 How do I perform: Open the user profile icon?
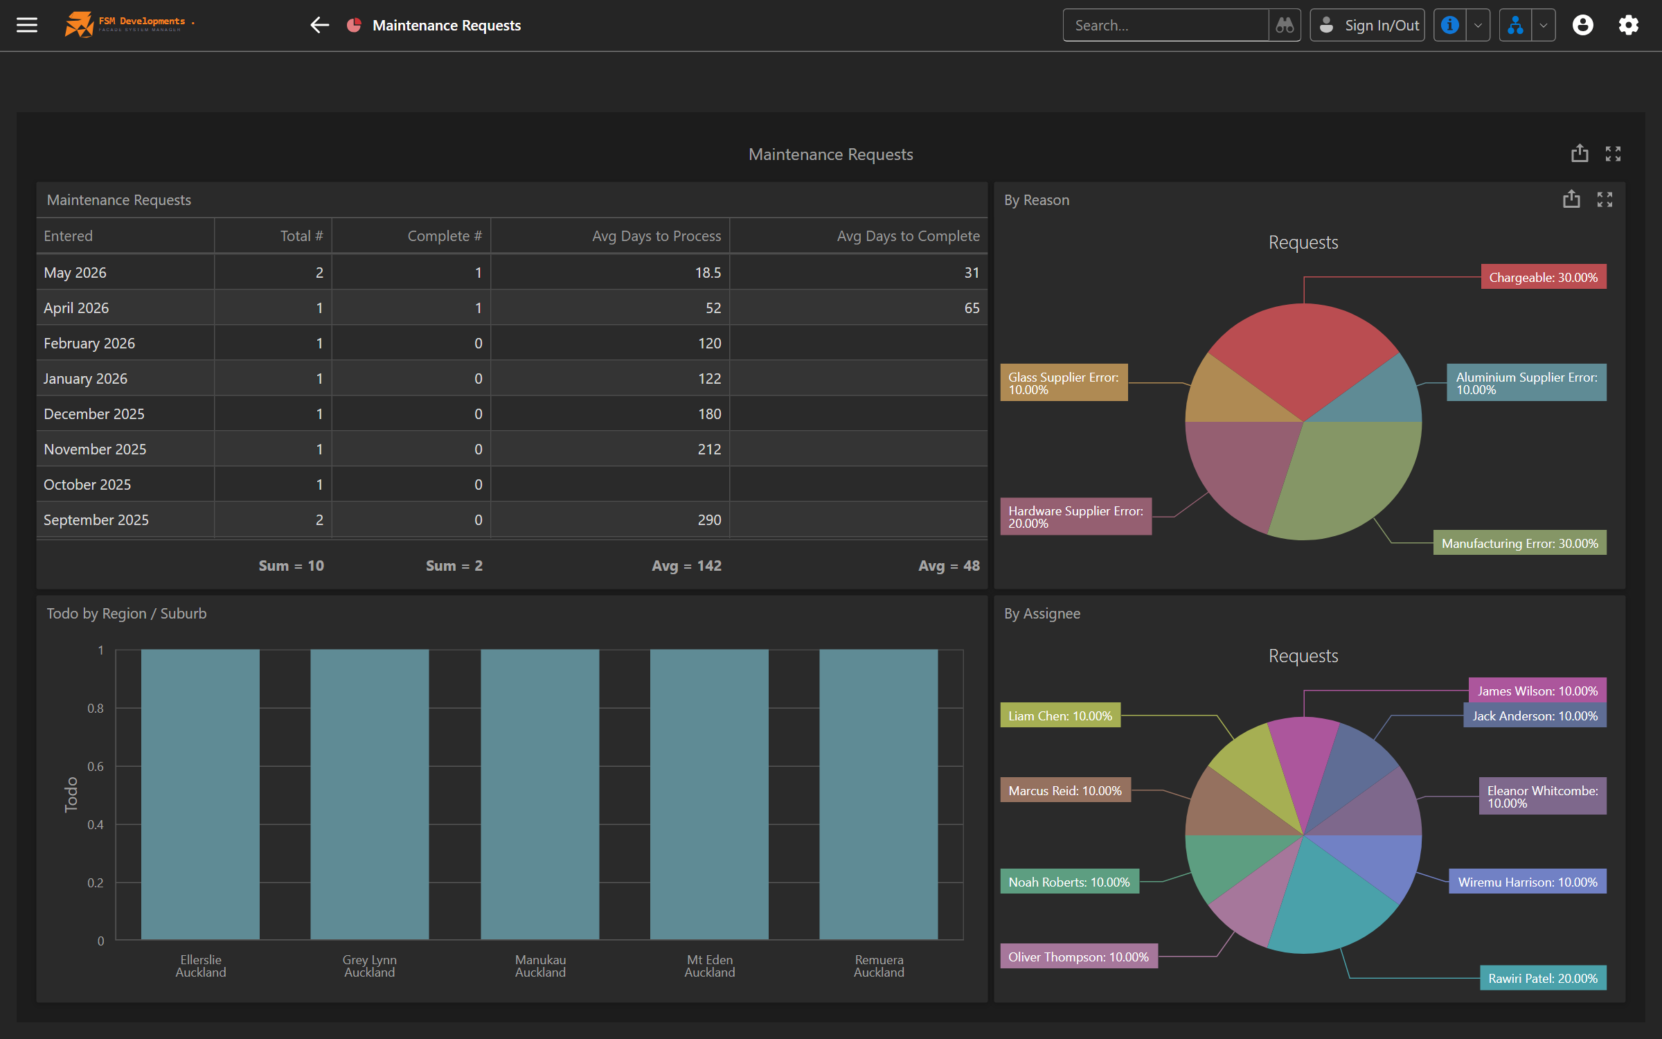tap(1583, 25)
